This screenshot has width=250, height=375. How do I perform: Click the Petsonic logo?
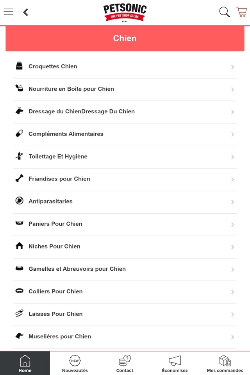coord(125,13)
